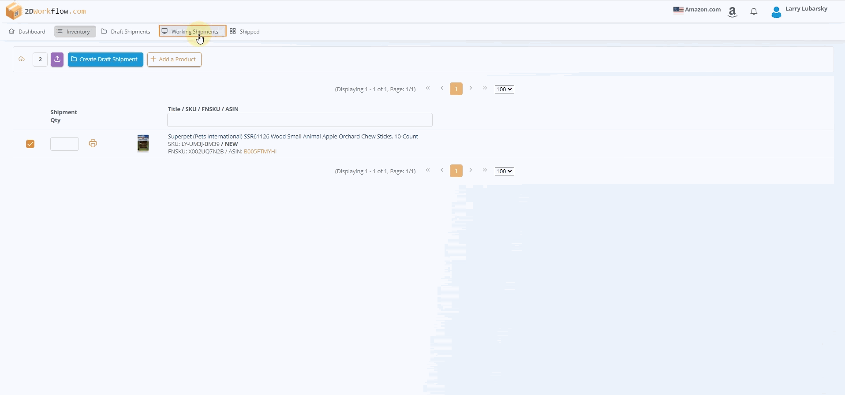Go to first page in top pagination
The width and height of the screenshot is (845, 395).
coord(428,88)
